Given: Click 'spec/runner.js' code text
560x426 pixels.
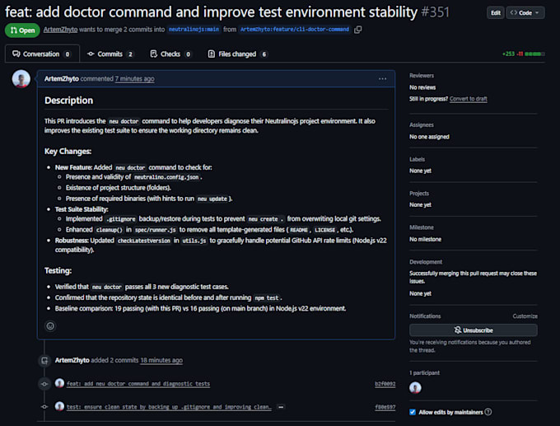Looking at the screenshot, I should pyautogui.click(x=156, y=230).
